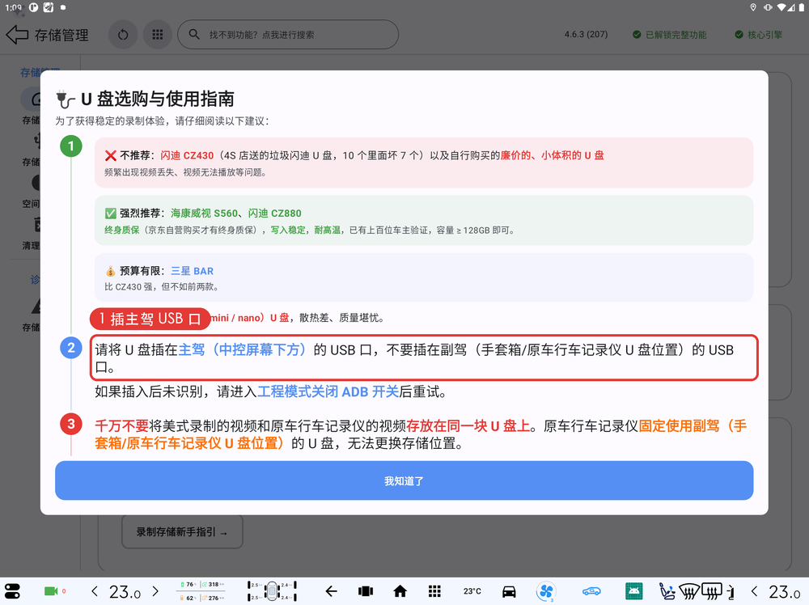Open the battery and range stats widget
This screenshot has width=809, height=605.
(201, 591)
